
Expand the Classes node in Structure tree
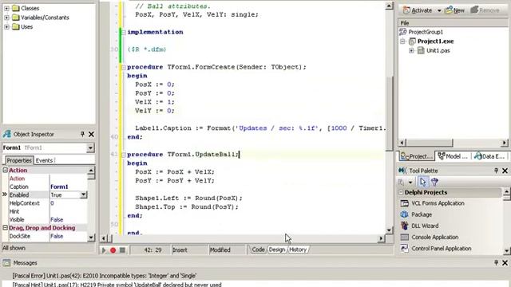[6, 8]
